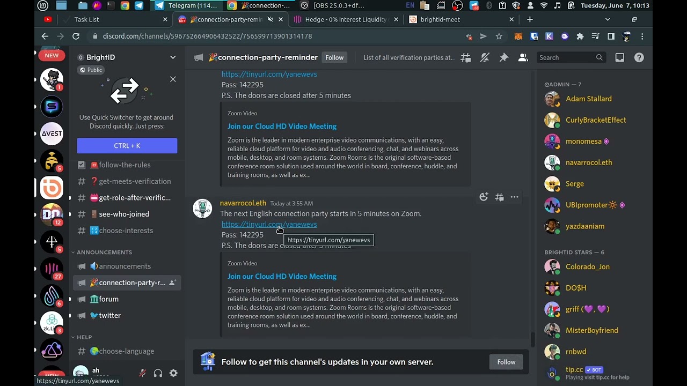Open the tinyurl link in navarrocol.eth's message
Screen dimensions: 687x386
click(x=269, y=224)
